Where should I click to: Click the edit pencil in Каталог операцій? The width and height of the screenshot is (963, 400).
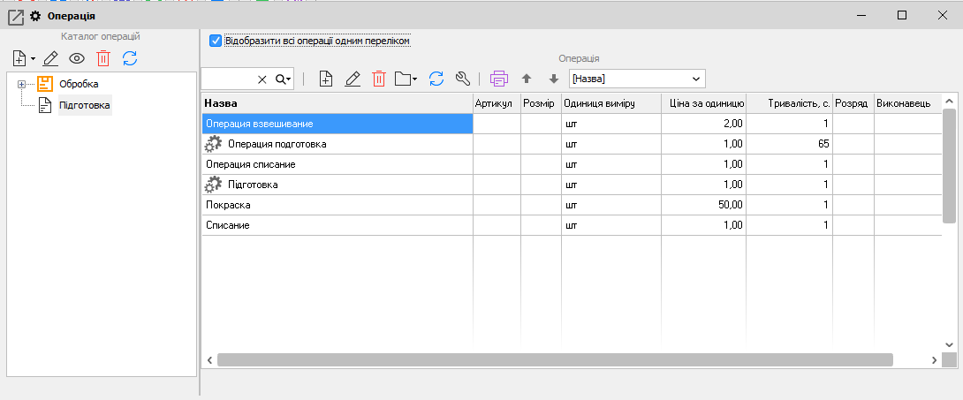(x=50, y=58)
